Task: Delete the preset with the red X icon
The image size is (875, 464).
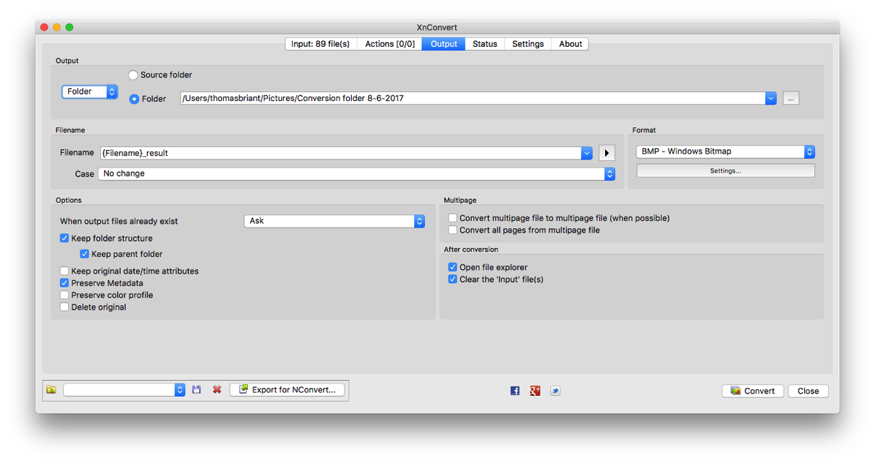Action: [x=217, y=390]
